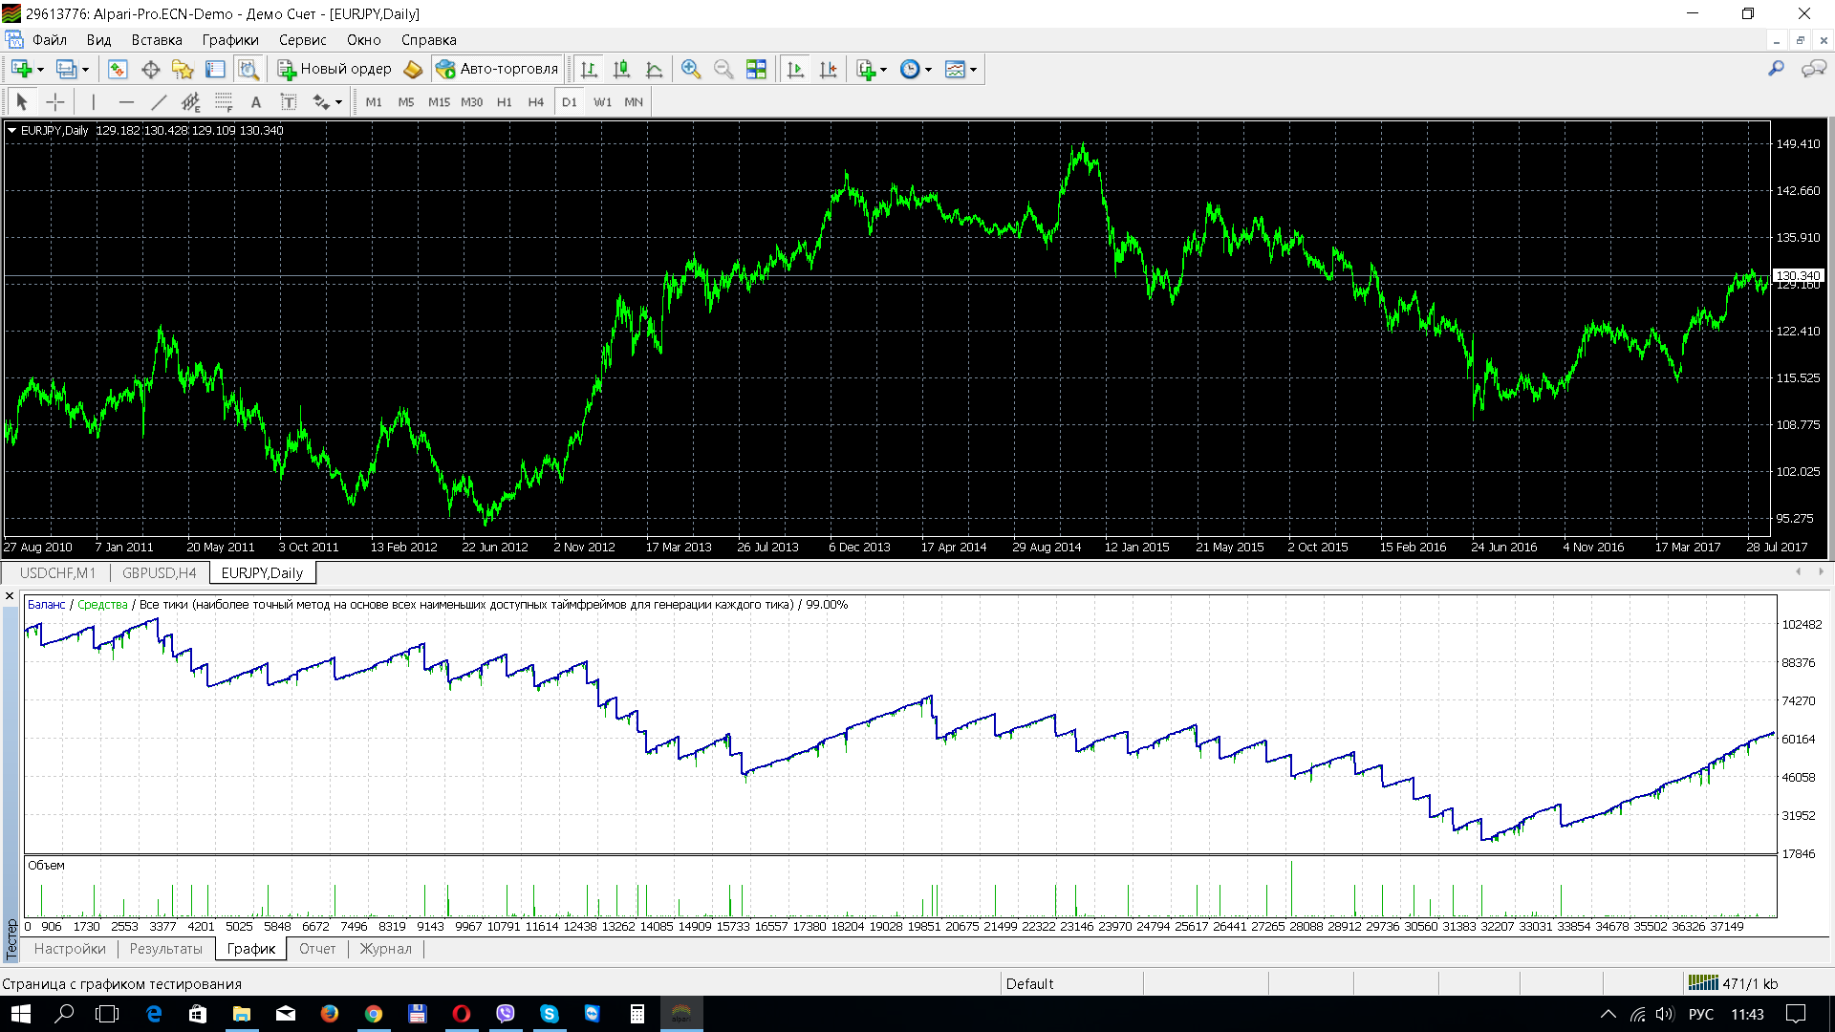Tile chart windows icon
Image resolution: width=1835 pixels, height=1032 pixels.
[756, 69]
